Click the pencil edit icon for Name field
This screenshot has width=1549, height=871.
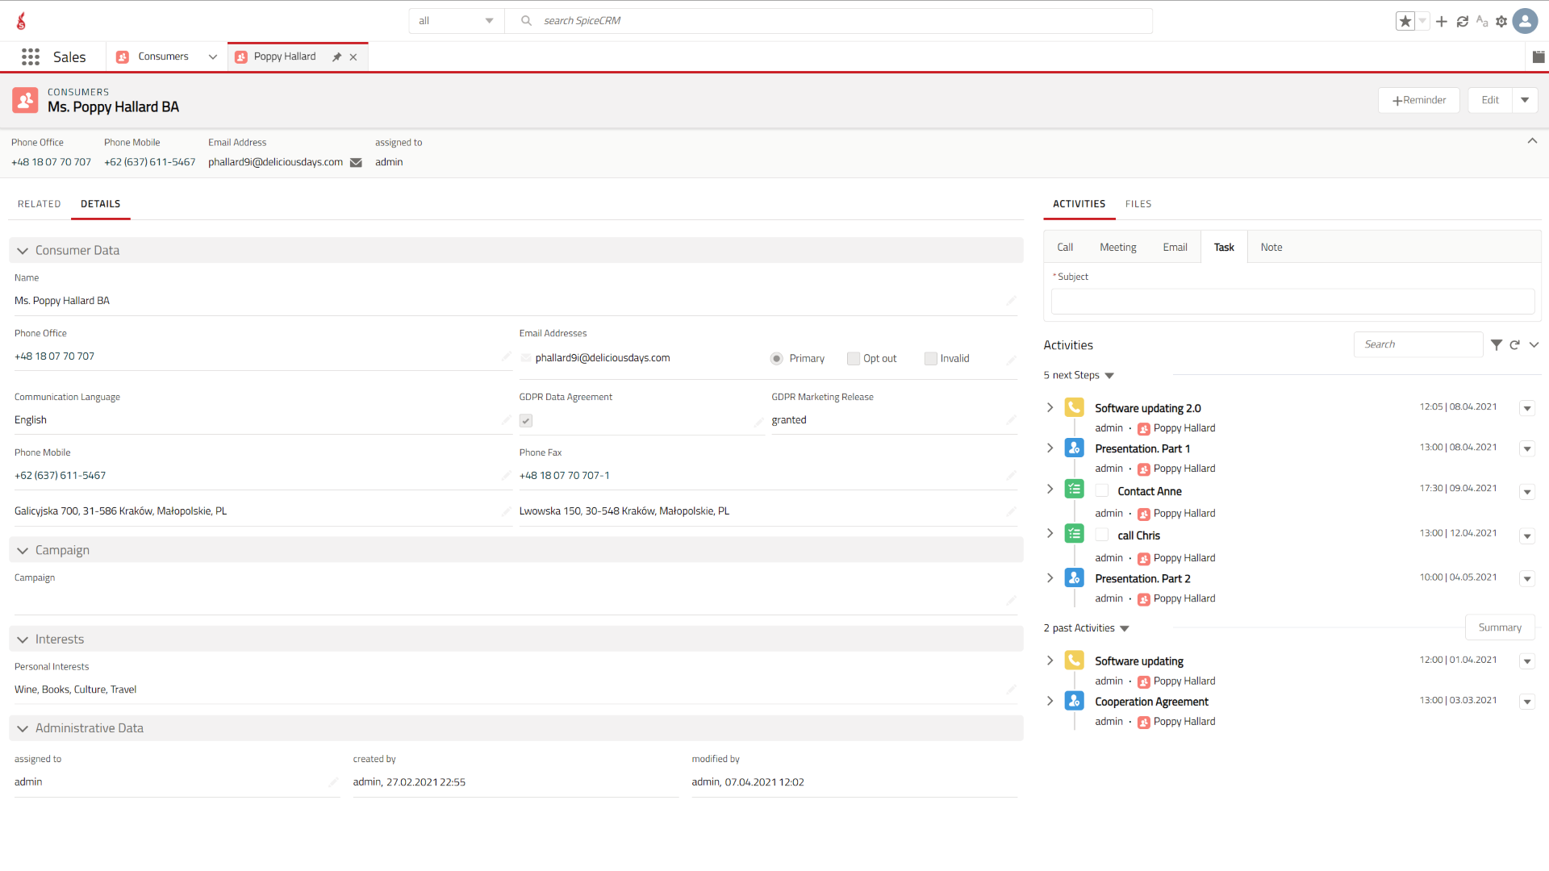(x=1011, y=301)
